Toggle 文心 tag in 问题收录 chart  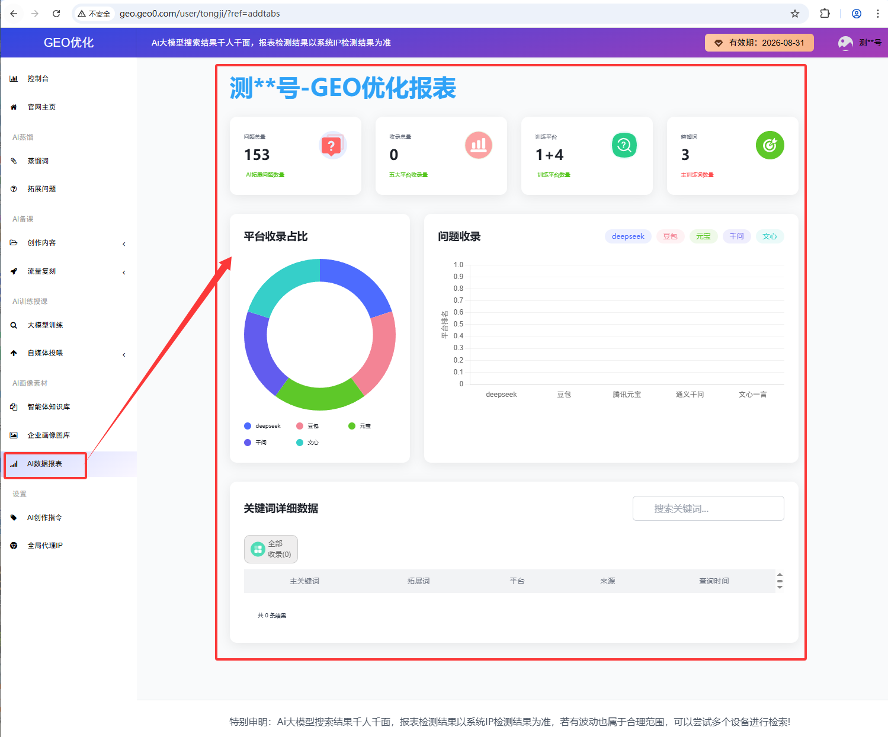[769, 236]
